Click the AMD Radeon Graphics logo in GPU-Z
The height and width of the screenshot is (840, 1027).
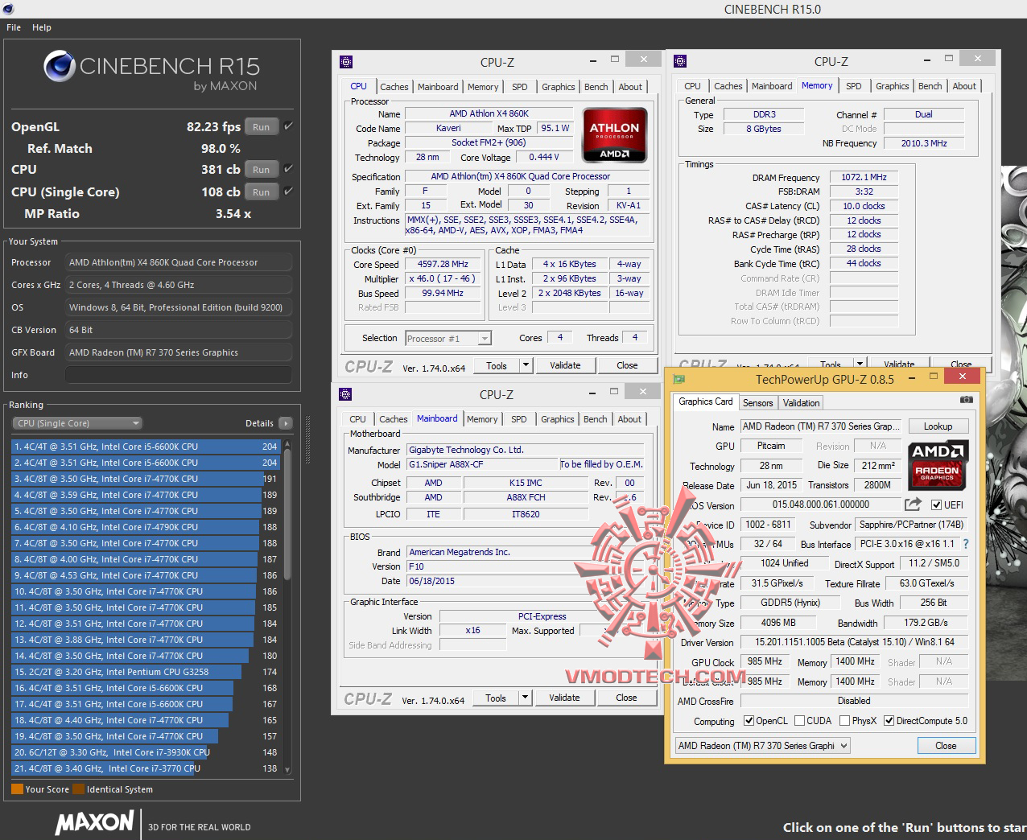938,465
